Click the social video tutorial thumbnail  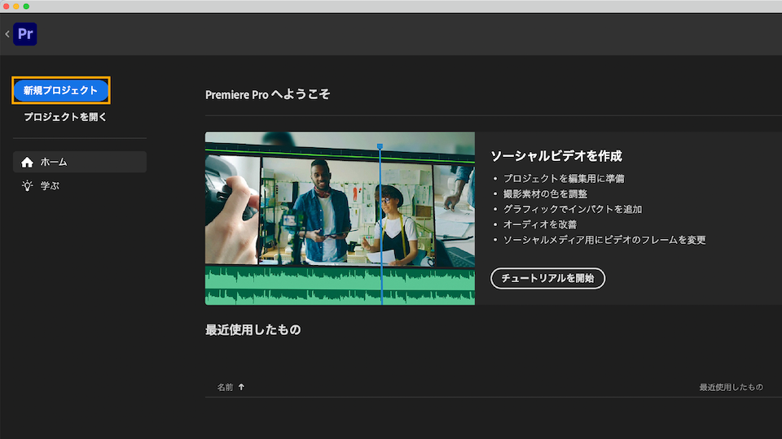pos(340,218)
